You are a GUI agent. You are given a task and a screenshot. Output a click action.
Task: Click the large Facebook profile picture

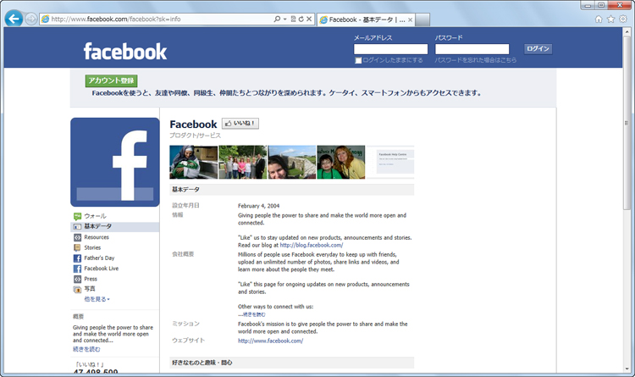115,162
